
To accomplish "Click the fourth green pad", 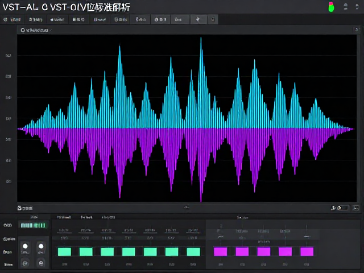I will pos(129,251).
